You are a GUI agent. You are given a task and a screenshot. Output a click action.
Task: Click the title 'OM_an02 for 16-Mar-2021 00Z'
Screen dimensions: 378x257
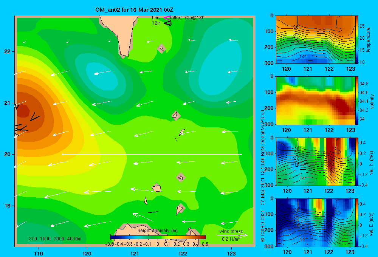pyautogui.click(x=134, y=10)
